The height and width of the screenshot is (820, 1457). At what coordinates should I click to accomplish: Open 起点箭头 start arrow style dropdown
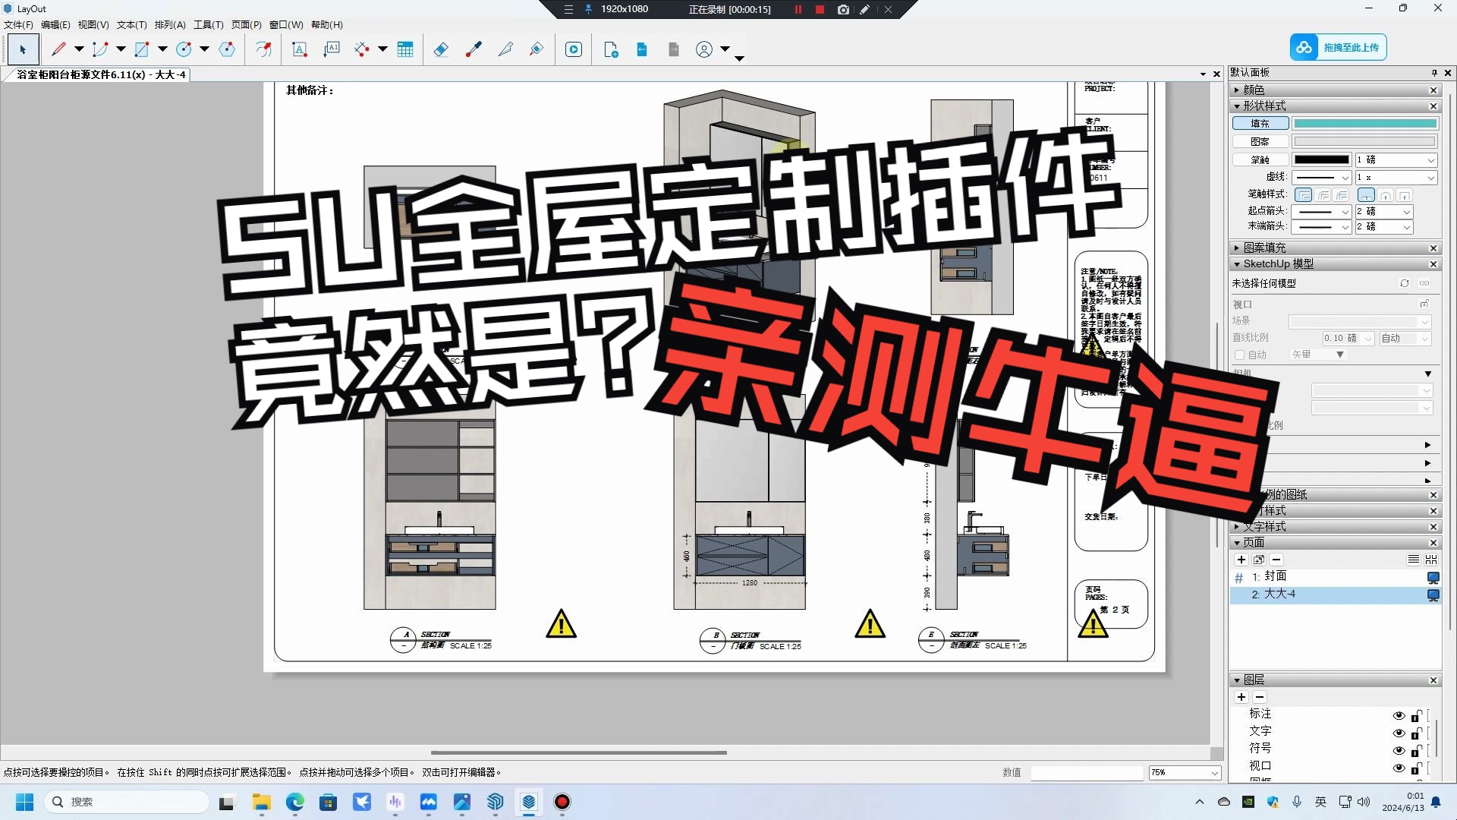(x=1321, y=211)
